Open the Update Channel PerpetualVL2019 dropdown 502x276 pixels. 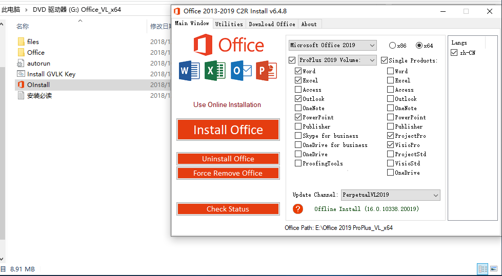pos(391,195)
